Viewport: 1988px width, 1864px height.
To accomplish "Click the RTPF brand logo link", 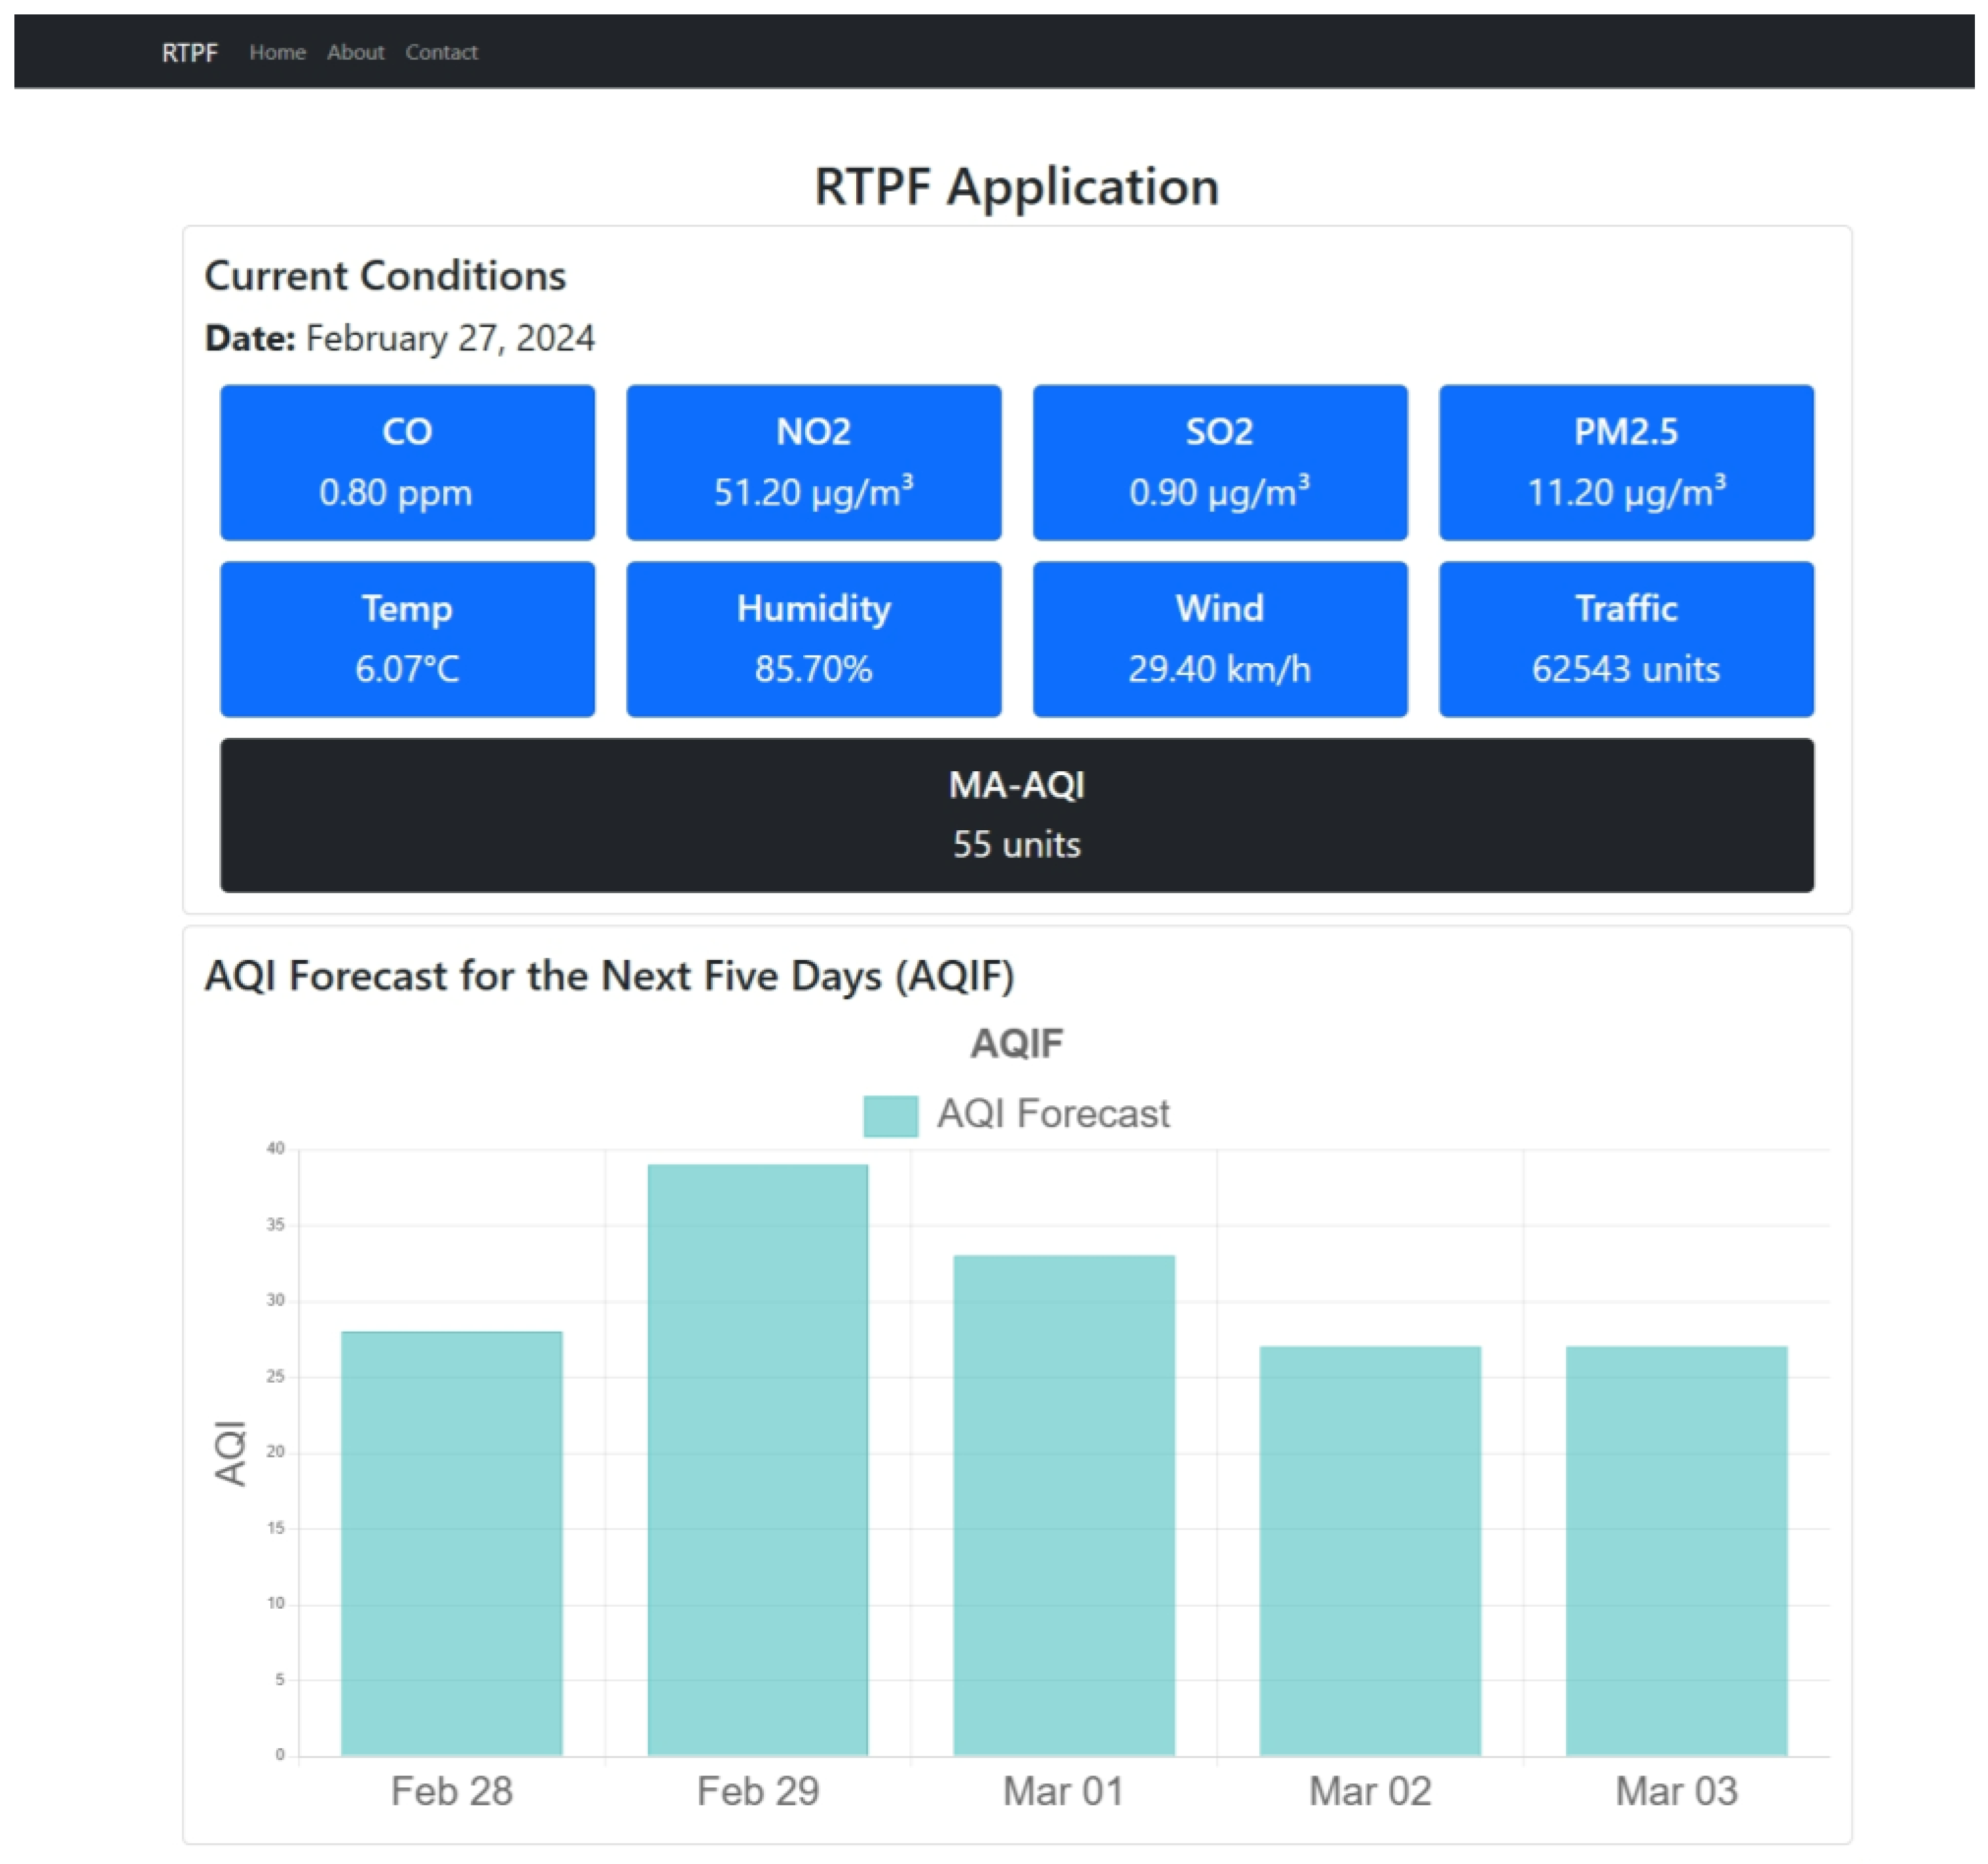I will click(189, 52).
